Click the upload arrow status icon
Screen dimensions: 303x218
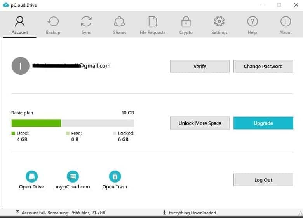click(17, 213)
